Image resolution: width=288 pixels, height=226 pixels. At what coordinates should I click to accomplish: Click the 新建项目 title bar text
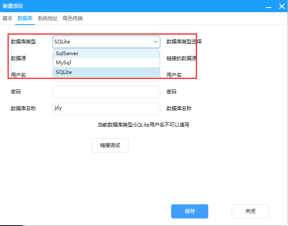point(13,6)
